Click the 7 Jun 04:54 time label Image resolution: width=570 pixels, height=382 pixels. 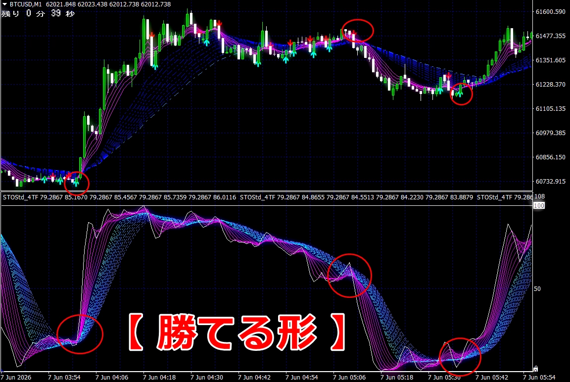(302, 378)
